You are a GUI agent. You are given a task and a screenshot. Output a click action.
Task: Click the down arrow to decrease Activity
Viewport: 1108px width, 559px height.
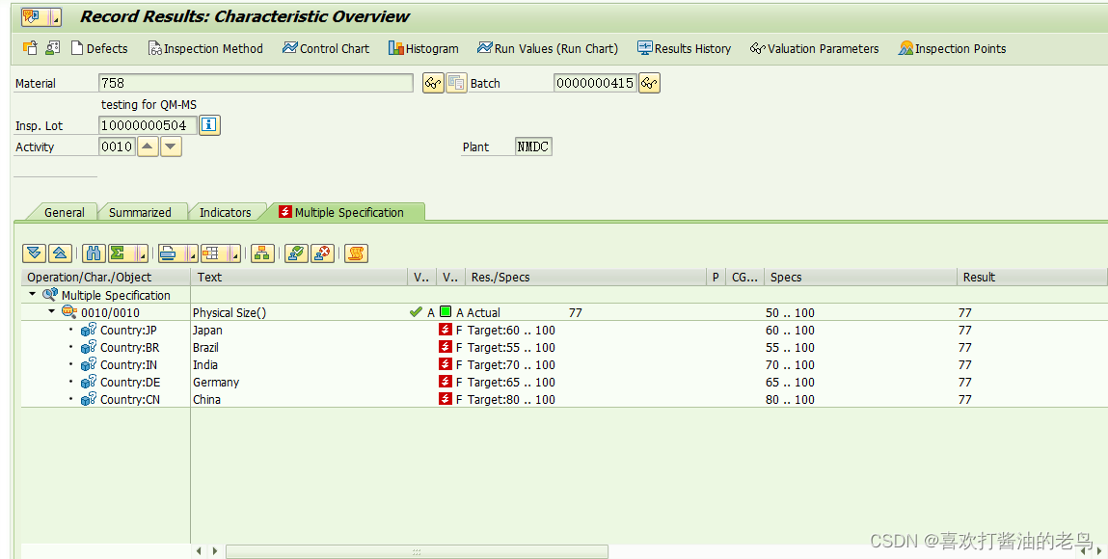click(171, 146)
